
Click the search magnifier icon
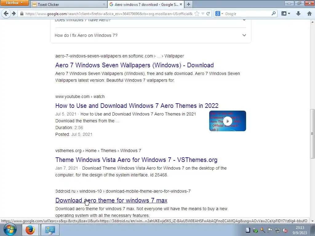(x=273, y=14)
